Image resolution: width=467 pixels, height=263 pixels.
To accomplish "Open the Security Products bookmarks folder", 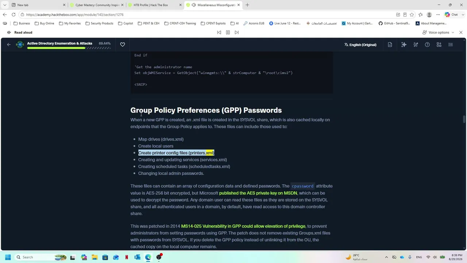I will (99, 23).
